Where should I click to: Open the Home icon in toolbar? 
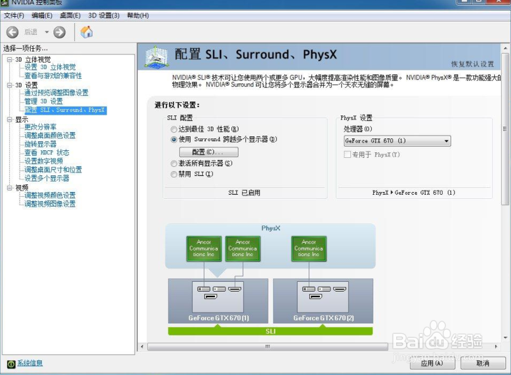87,32
